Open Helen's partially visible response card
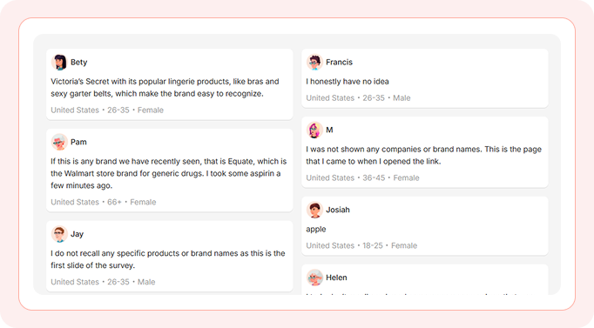The image size is (594, 328). [425, 279]
